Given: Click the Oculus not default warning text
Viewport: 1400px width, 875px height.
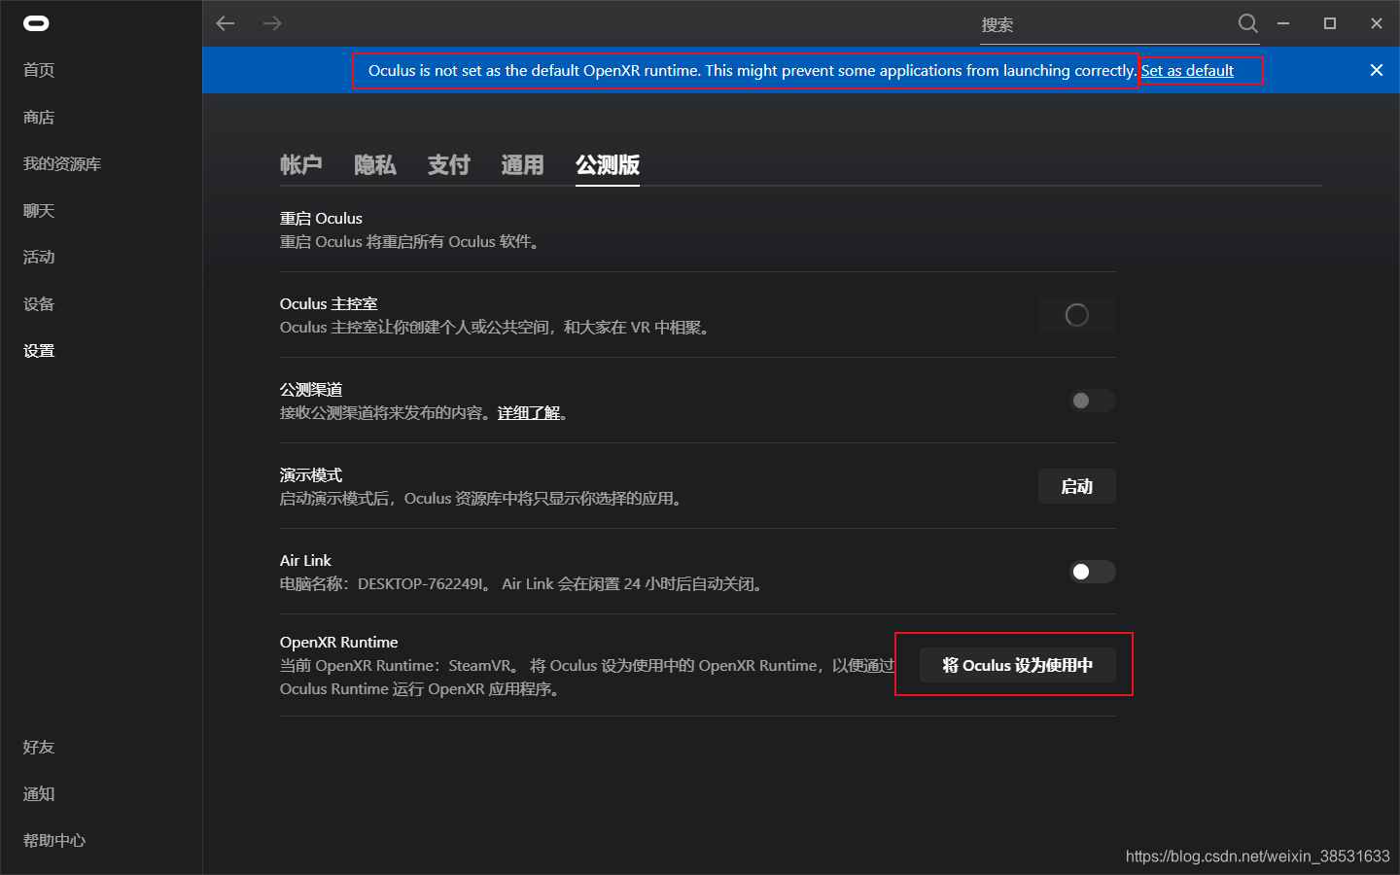Looking at the screenshot, I should coord(752,70).
